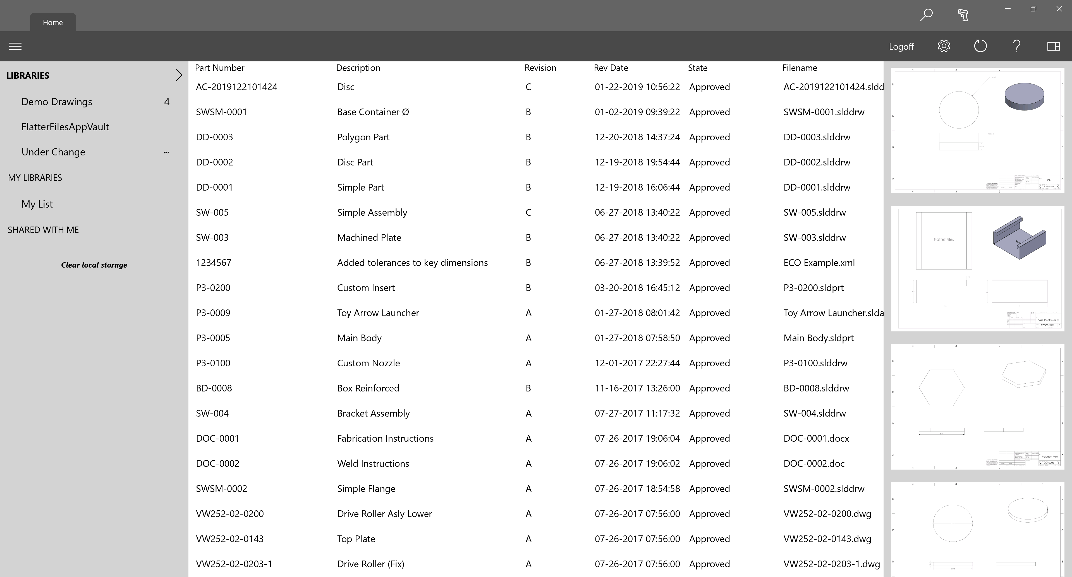
Task: Open the search magnifier icon
Action: 926,15
